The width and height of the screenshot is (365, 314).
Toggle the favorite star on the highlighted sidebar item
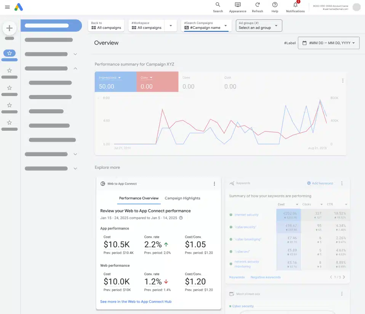tap(9, 53)
